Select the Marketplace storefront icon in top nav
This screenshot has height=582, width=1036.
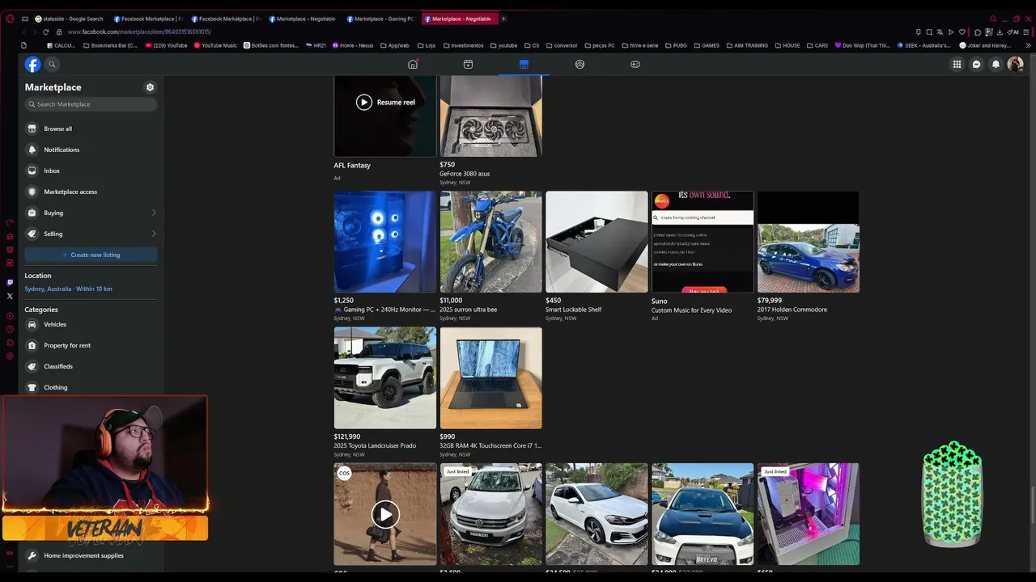click(x=524, y=64)
